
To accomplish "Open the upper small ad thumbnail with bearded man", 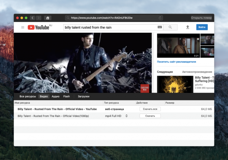I will click(x=207, y=40).
